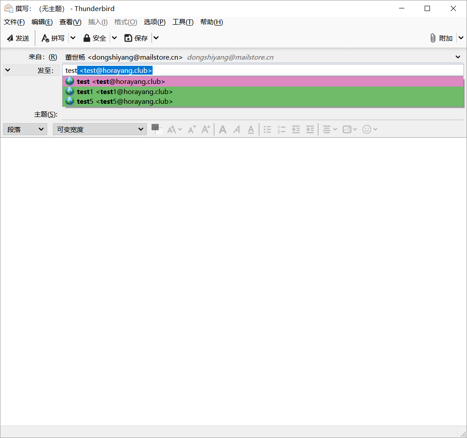Select suggestion test1 <test1@horayang.club>
The height and width of the screenshot is (438, 467).
pyautogui.click(x=263, y=91)
